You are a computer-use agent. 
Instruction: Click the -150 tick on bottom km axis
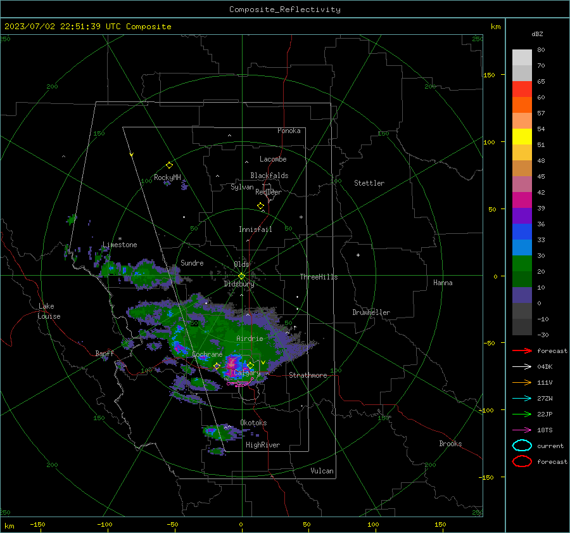37,524
